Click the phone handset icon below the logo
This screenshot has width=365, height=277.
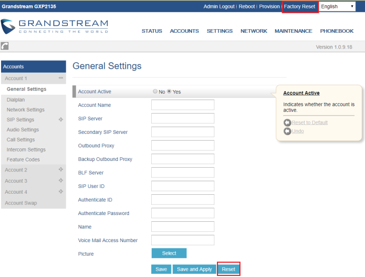[5, 46]
